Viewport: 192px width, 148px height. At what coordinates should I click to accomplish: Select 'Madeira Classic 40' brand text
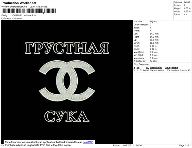pos(181,70)
